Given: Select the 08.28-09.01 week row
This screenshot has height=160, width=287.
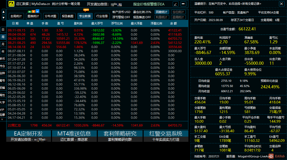Looking at the screenshot, I should tap(97, 39).
